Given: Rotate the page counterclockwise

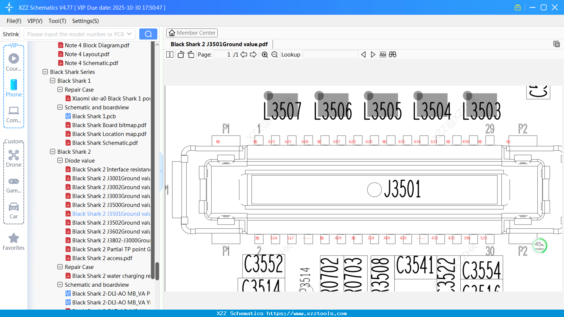Looking at the screenshot, I should pyautogui.click(x=181, y=55).
